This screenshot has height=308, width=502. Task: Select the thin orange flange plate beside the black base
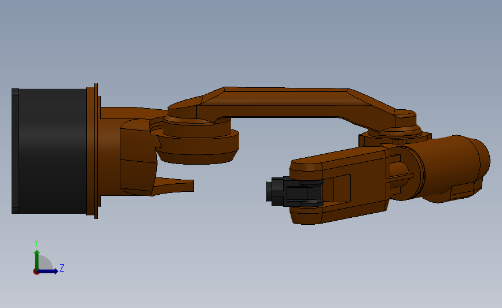(96, 151)
